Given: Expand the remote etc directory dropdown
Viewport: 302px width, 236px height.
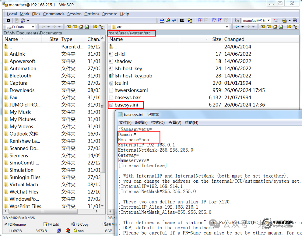Looking at the screenshot, I should pos(227,27).
